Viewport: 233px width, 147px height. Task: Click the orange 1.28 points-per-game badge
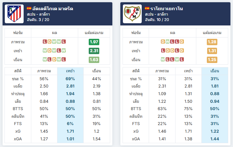click(x=212, y=42)
